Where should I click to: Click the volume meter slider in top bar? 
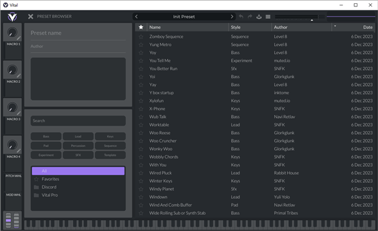coord(300,17)
